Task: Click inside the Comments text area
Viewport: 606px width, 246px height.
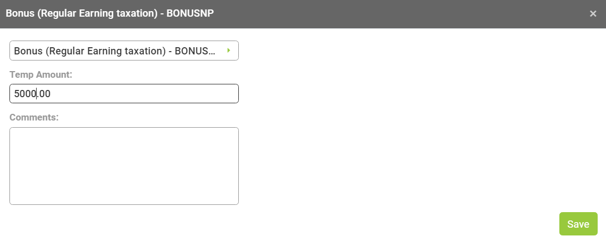Action: click(124, 166)
